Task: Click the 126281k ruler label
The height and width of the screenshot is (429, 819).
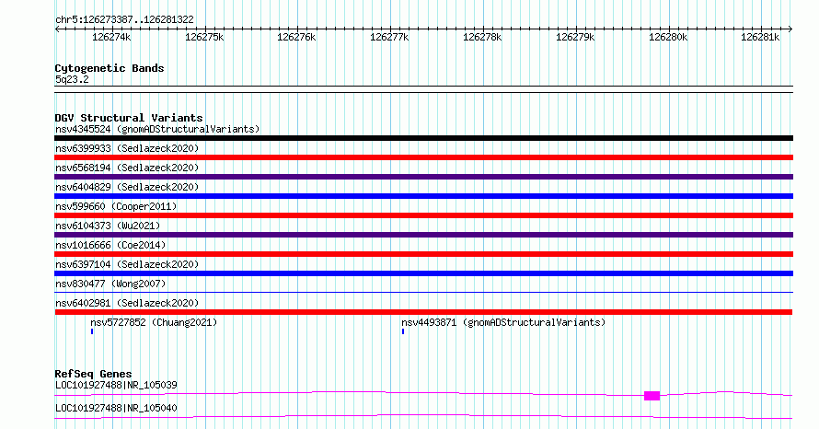Action: 760,37
